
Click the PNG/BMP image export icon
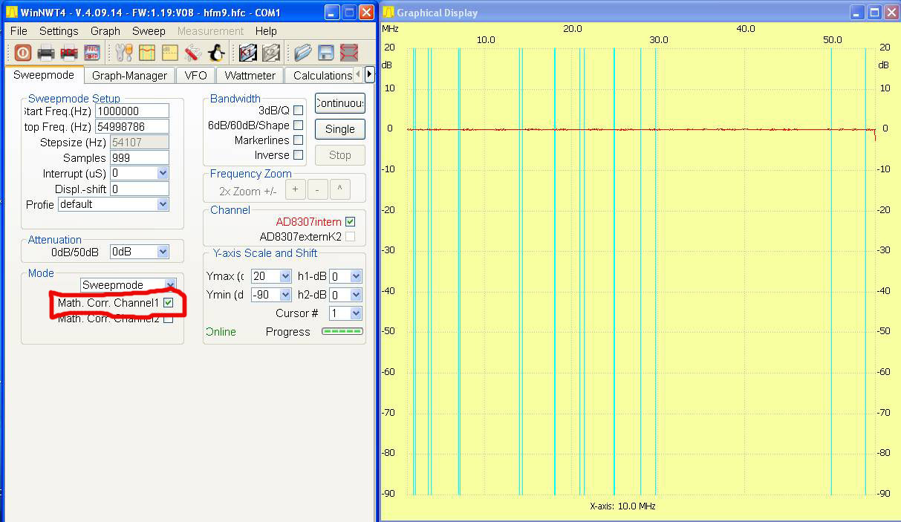click(92, 53)
